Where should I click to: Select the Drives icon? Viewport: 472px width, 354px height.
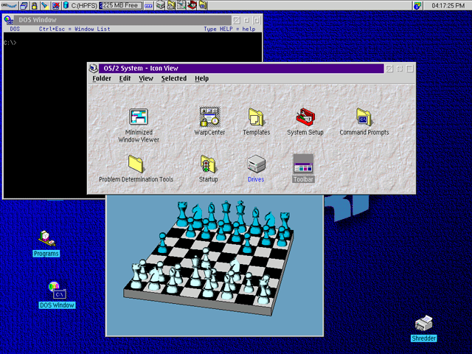point(256,164)
